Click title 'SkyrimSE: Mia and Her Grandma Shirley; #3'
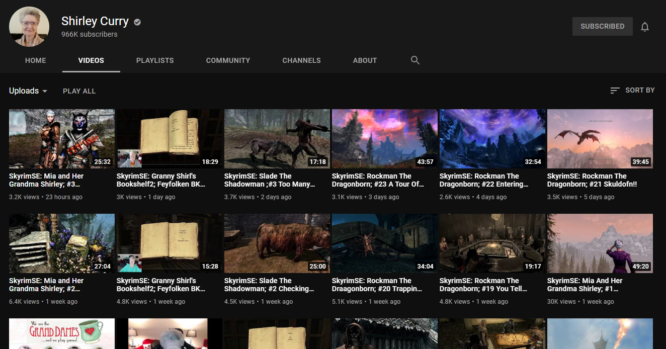 tap(46, 180)
